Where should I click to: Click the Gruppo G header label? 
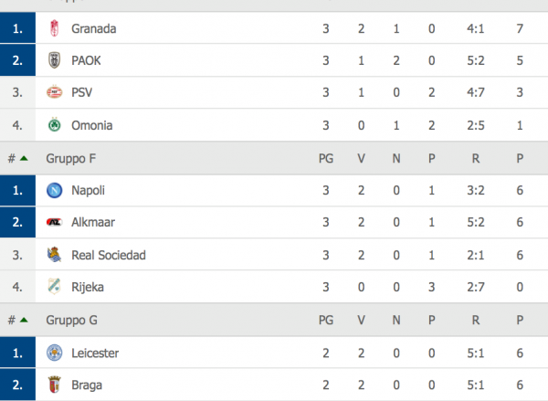coord(71,320)
